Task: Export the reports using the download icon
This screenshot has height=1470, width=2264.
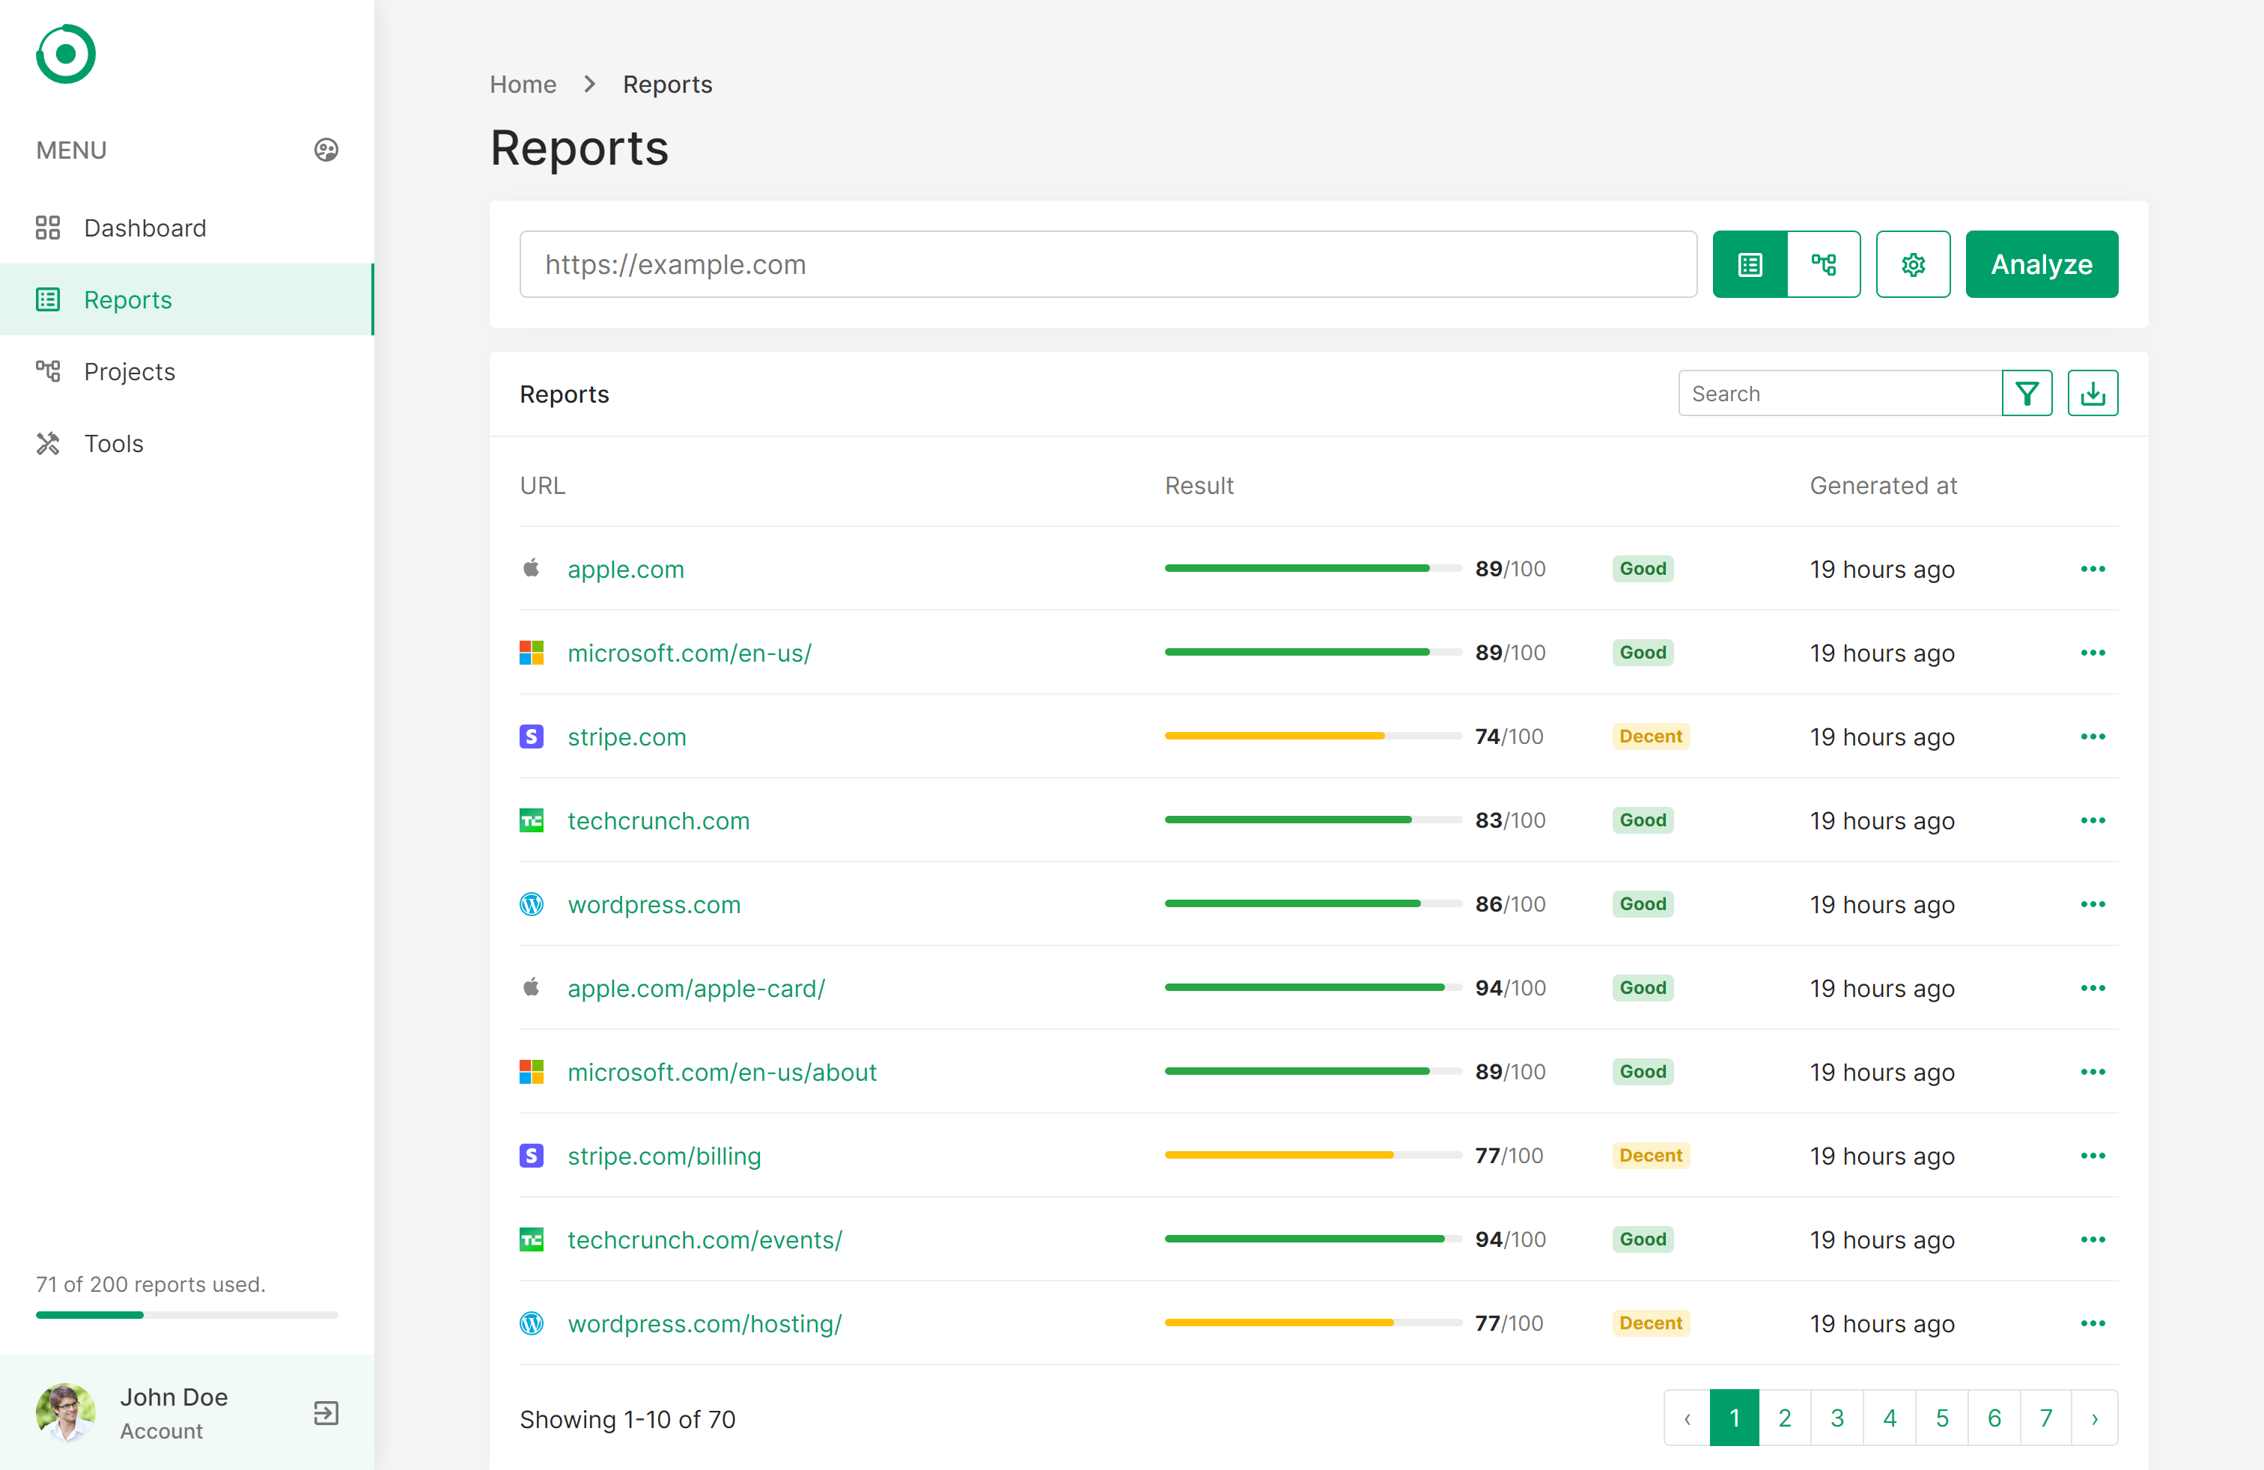Action: (2093, 393)
